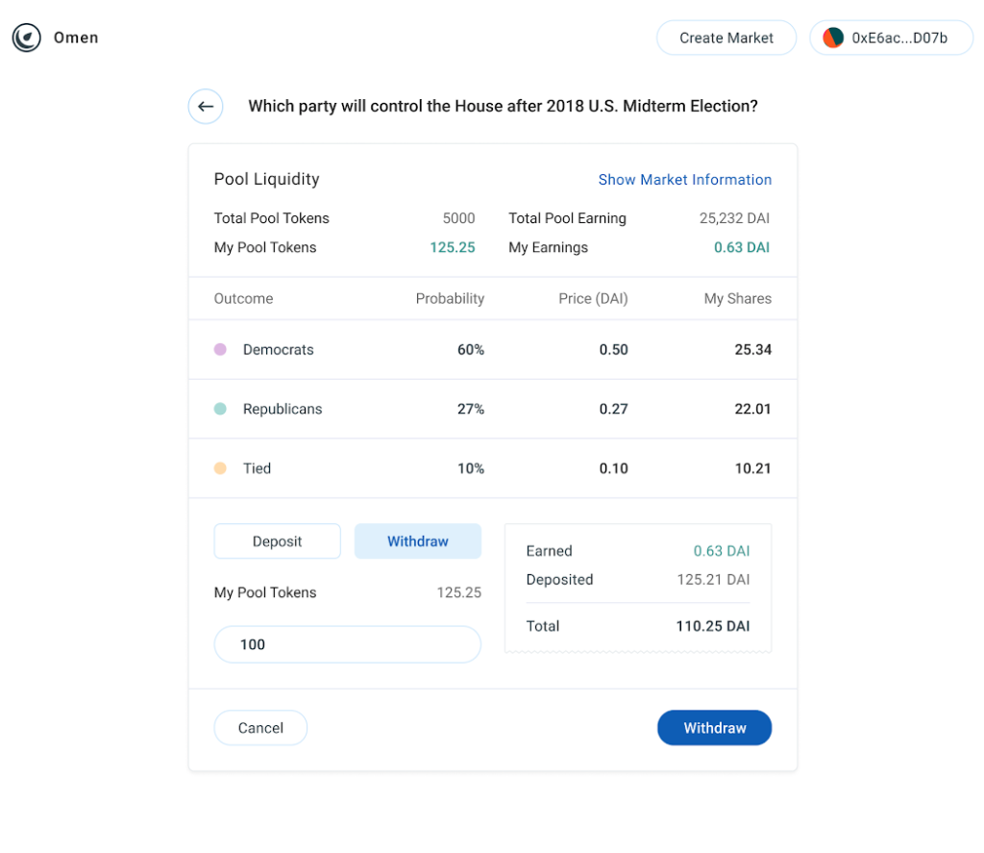Click Total Pool Earning 25,232 DAI
This screenshot has height=853, width=984.
734,218
